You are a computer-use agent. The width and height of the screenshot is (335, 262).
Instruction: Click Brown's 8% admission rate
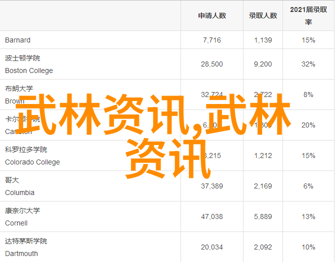tap(308, 94)
